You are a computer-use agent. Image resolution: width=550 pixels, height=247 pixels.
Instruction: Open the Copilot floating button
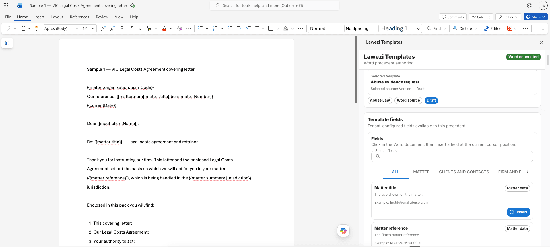[343, 231]
